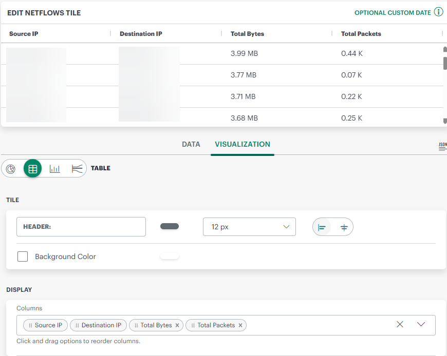
Task: Enable the Background Color checkbox
Action: click(x=23, y=256)
